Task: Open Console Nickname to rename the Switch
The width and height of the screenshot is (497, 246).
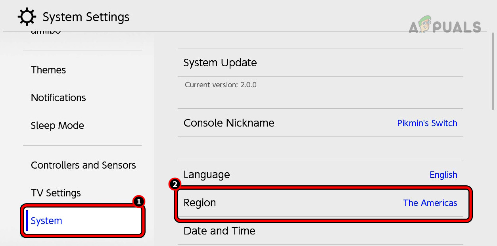Action: coord(229,123)
